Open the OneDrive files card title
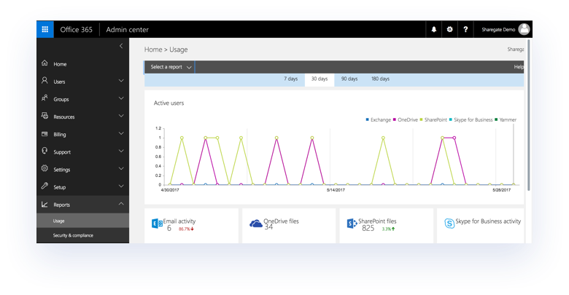 click(x=282, y=221)
